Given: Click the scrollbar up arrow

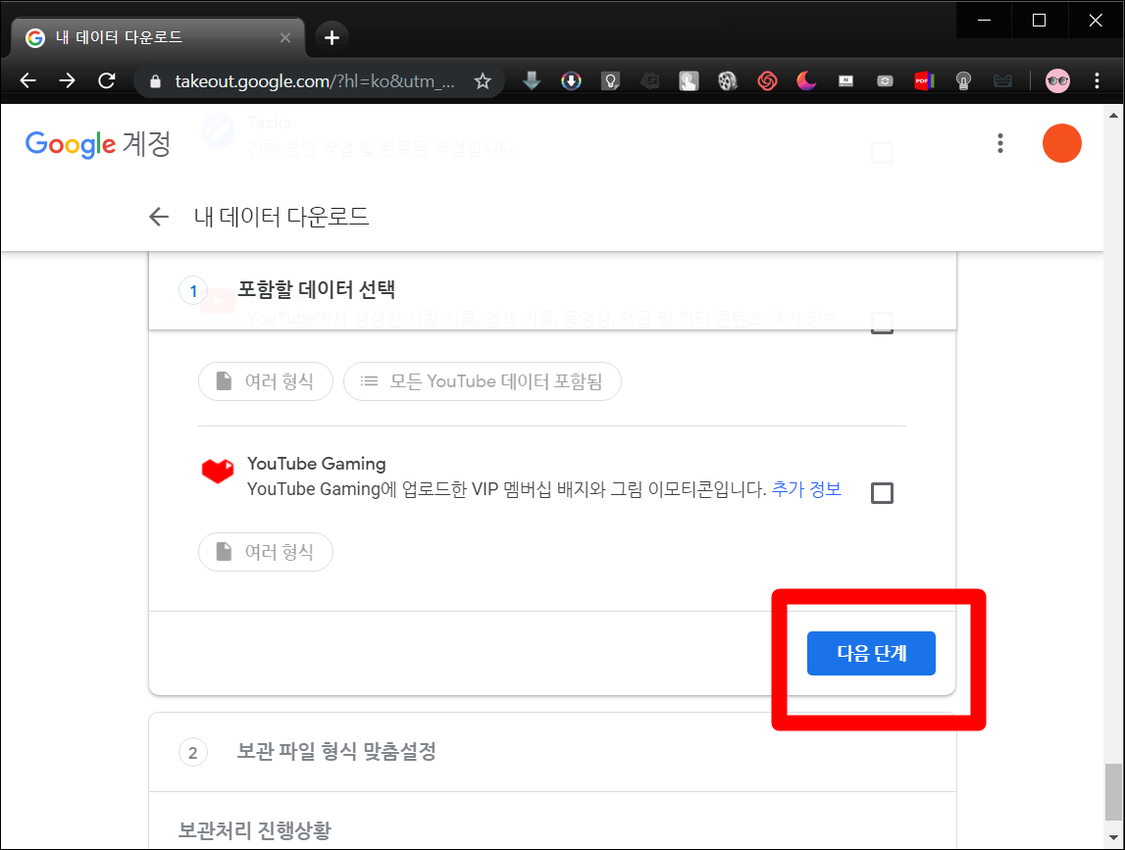Looking at the screenshot, I should point(1113,115).
